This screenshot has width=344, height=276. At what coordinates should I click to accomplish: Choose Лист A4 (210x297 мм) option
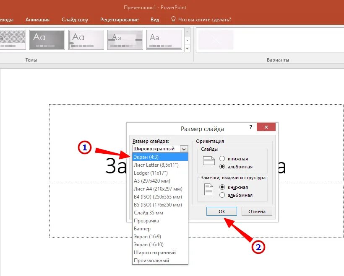click(x=160, y=189)
